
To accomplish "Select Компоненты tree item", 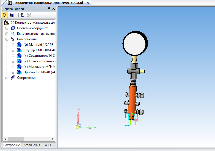I will pyautogui.click(x=27, y=39).
